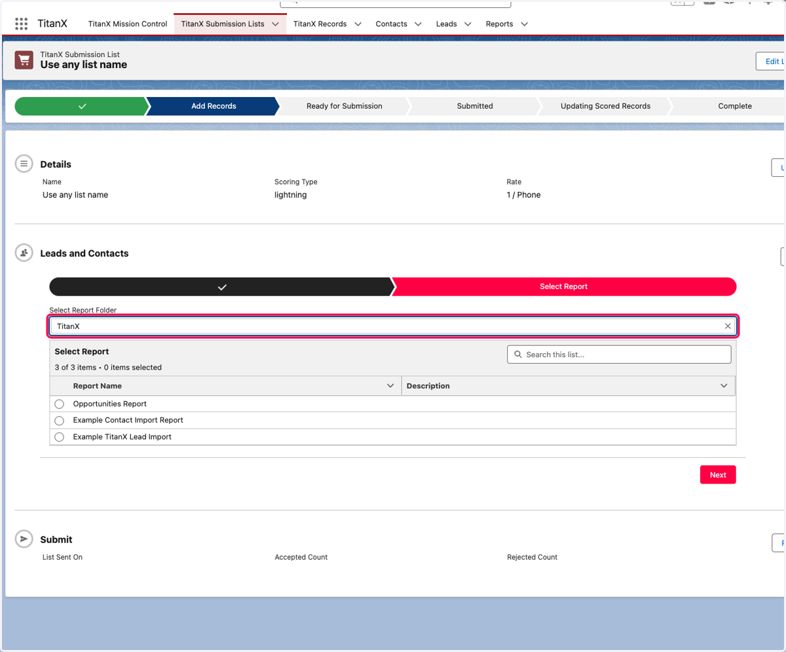Click the TitanX Submission List cart icon
Image resolution: width=786 pixels, height=652 pixels.
pyautogui.click(x=24, y=60)
